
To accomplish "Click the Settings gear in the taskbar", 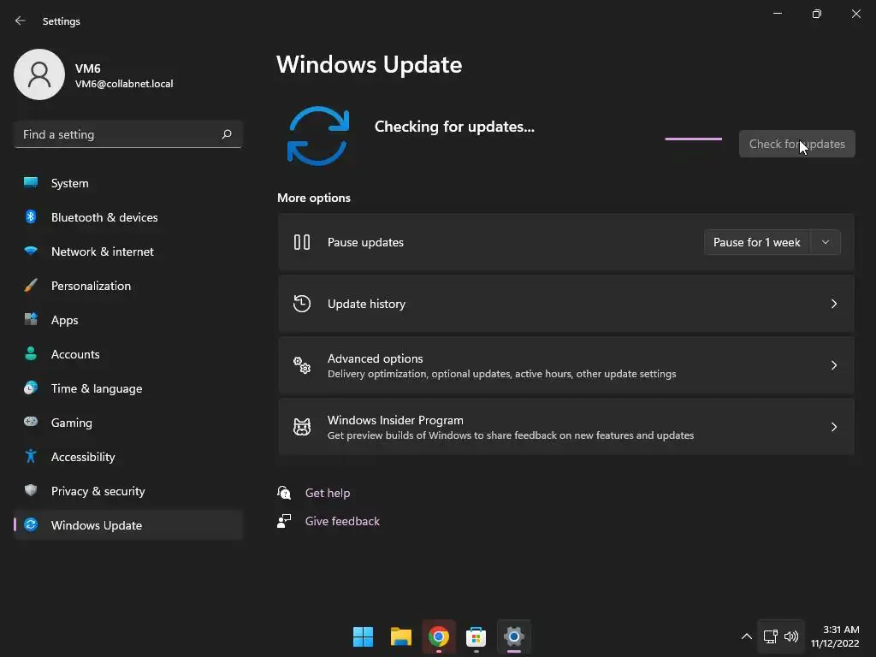I will (513, 636).
